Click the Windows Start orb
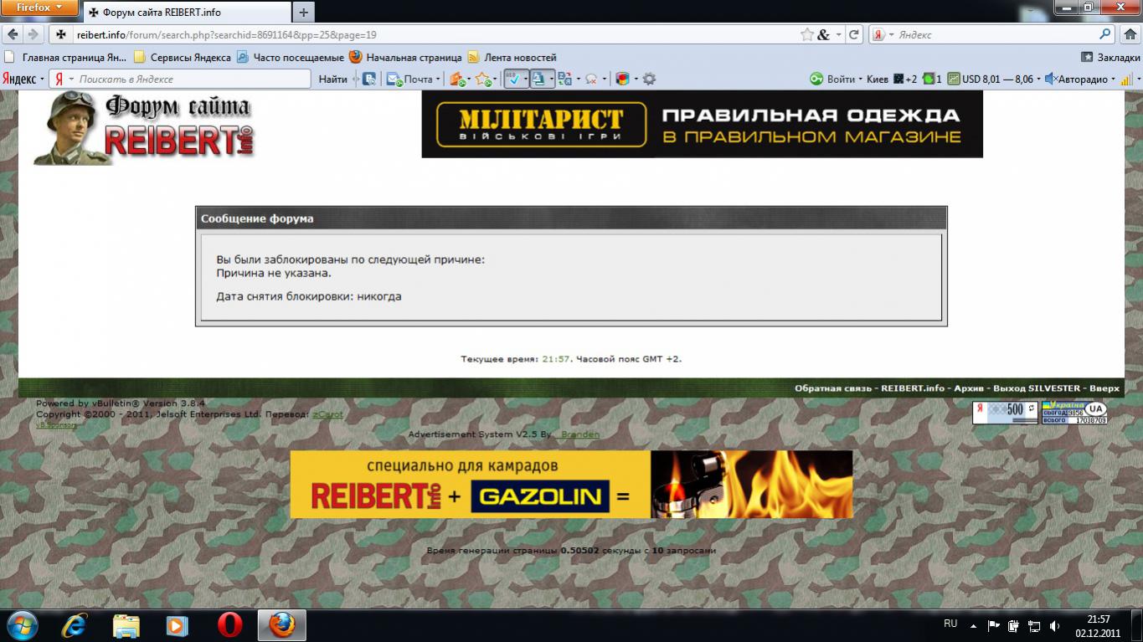 click(23, 625)
